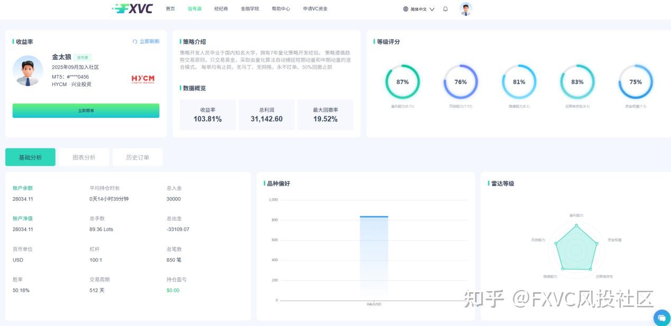Click the 策略介绍 heading

click(x=195, y=42)
